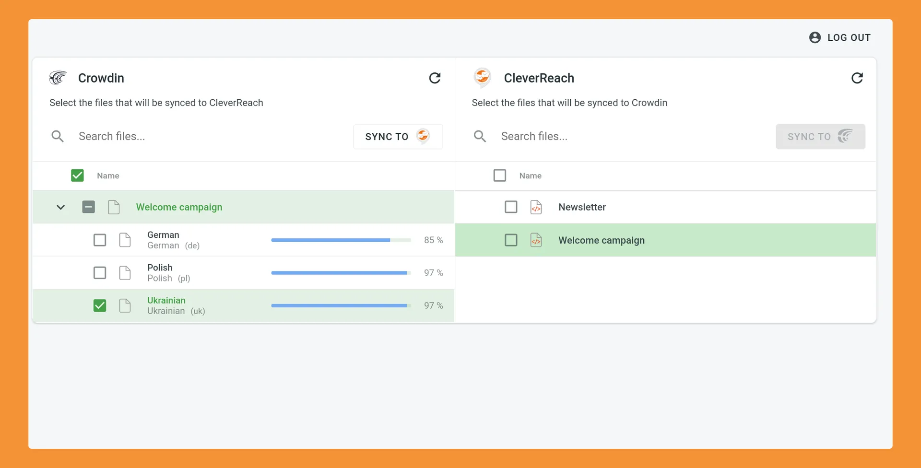The height and width of the screenshot is (468, 921).
Task: Select the Welcome campaign row in CleverReach
Action: pyautogui.click(x=666, y=240)
